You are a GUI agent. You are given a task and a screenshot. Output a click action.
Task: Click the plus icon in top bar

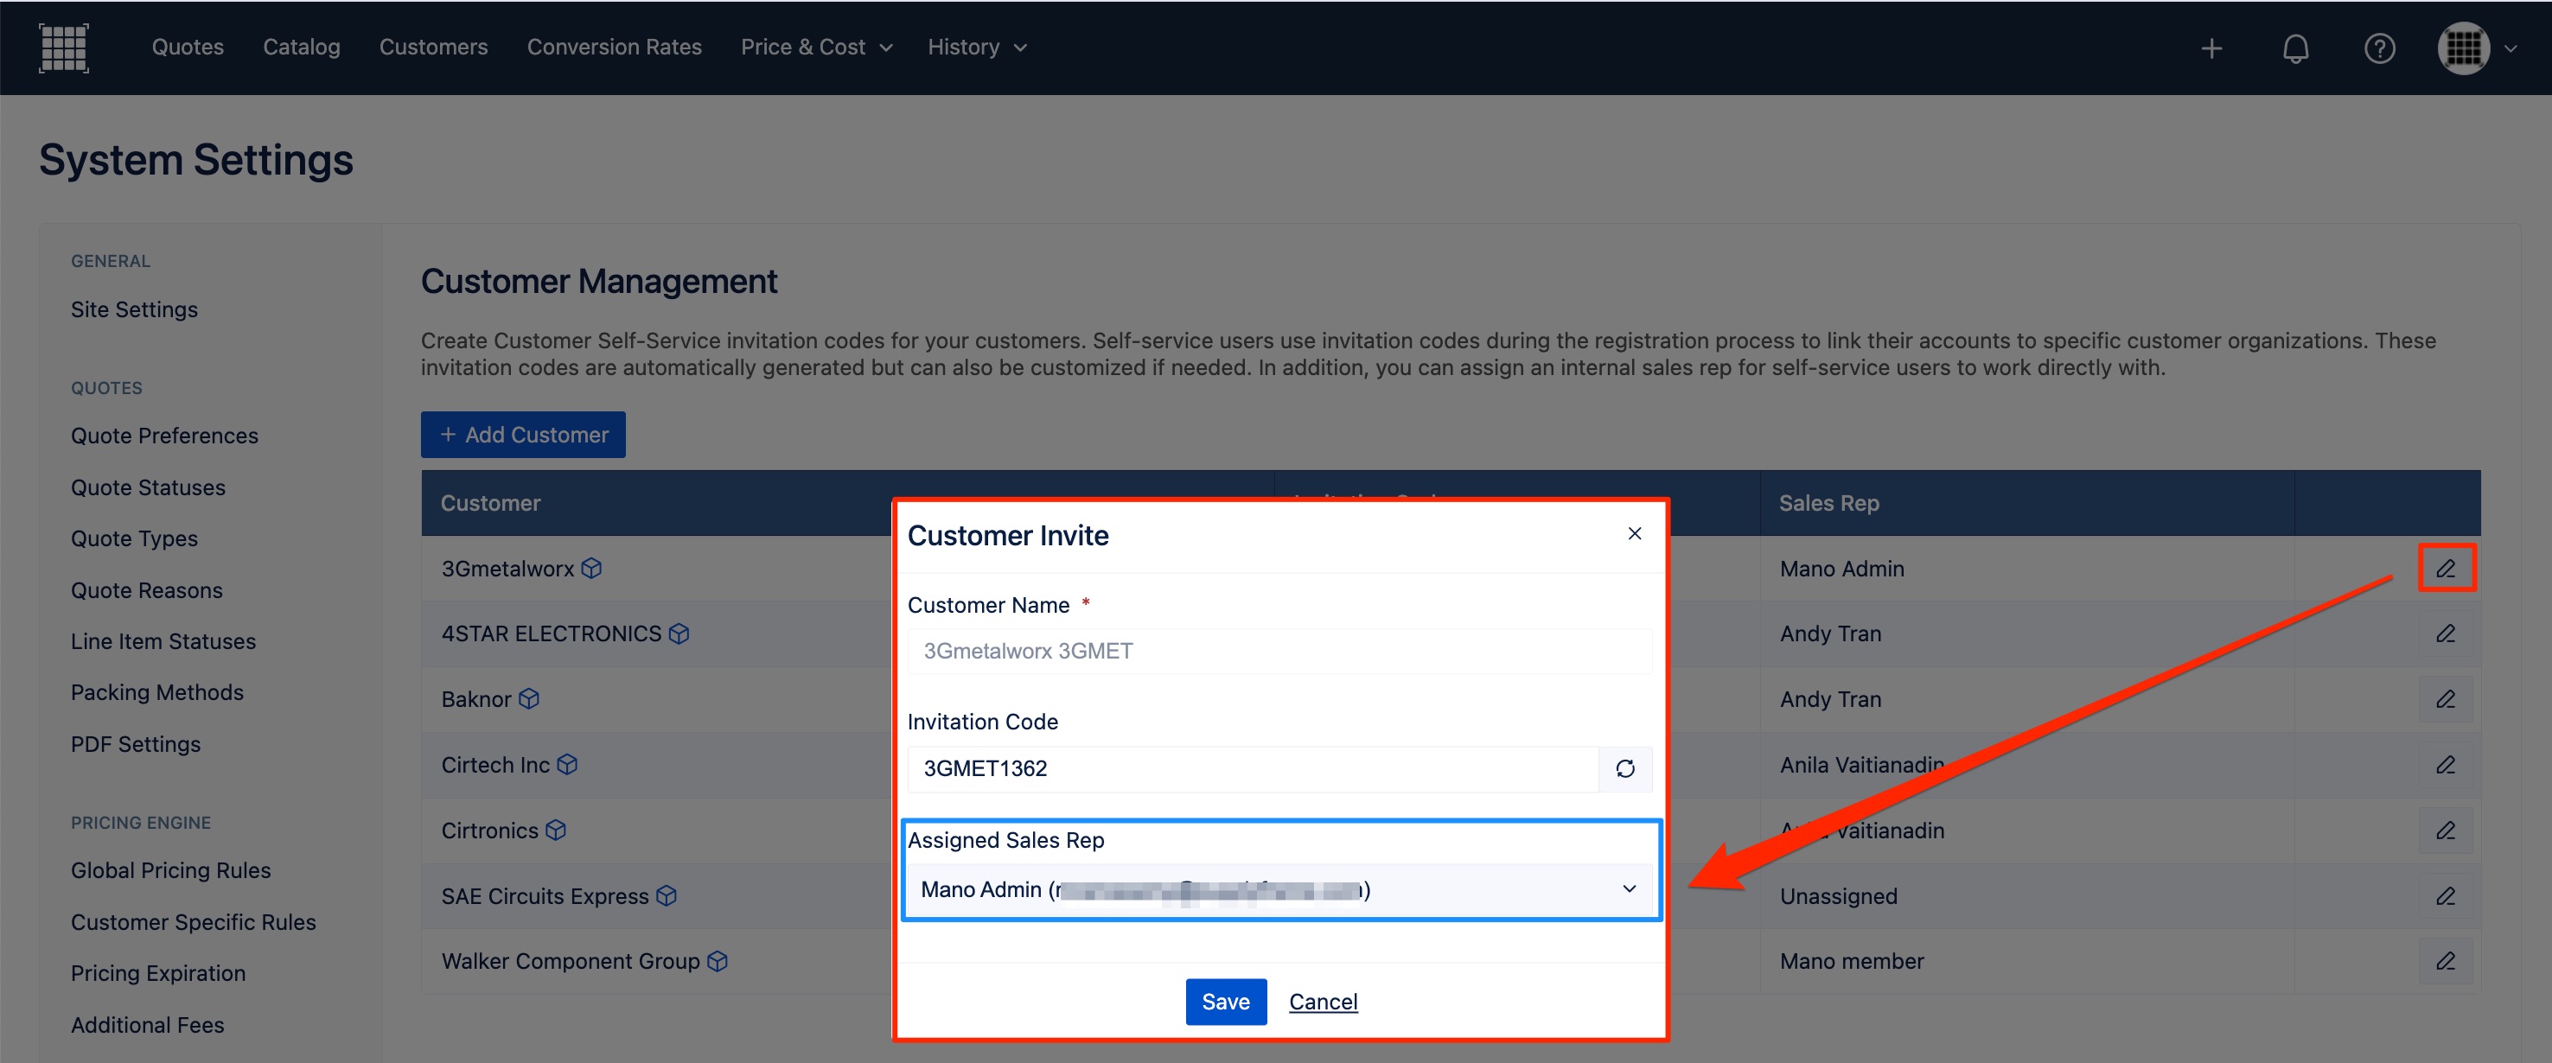click(x=2211, y=48)
